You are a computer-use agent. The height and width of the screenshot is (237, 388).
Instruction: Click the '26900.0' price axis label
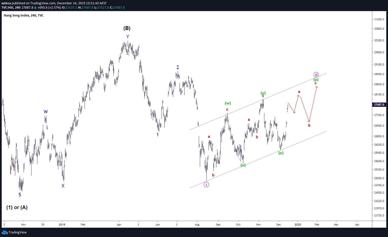point(379,126)
